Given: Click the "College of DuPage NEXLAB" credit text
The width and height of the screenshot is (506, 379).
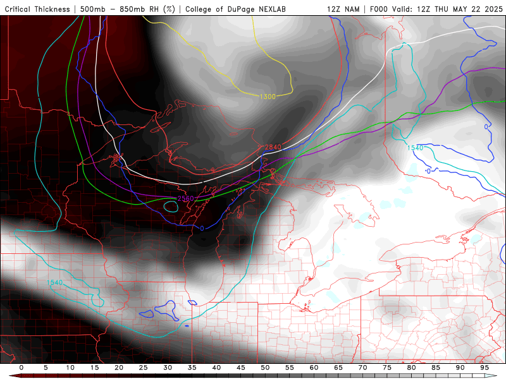Looking at the screenshot, I should tap(235, 9).
